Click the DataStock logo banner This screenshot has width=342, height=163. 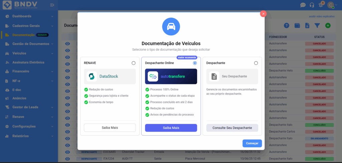[x=110, y=76]
